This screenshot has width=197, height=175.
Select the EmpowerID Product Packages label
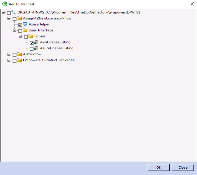[49, 60]
